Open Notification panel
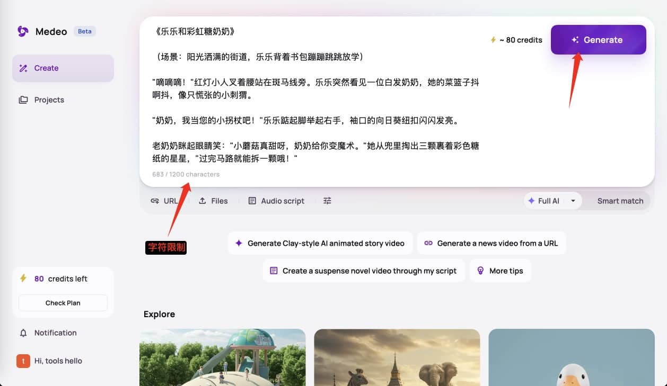 point(55,333)
